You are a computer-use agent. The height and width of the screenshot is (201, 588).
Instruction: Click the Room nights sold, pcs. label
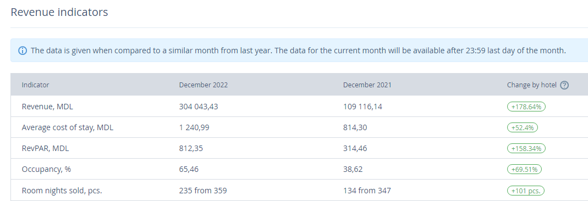(62, 191)
